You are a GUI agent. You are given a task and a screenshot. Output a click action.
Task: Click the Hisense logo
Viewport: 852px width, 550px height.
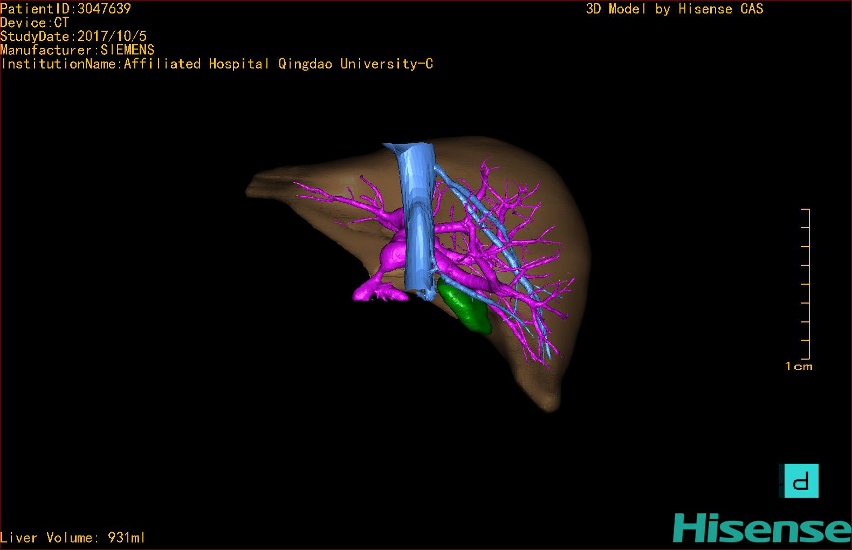click(761, 527)
